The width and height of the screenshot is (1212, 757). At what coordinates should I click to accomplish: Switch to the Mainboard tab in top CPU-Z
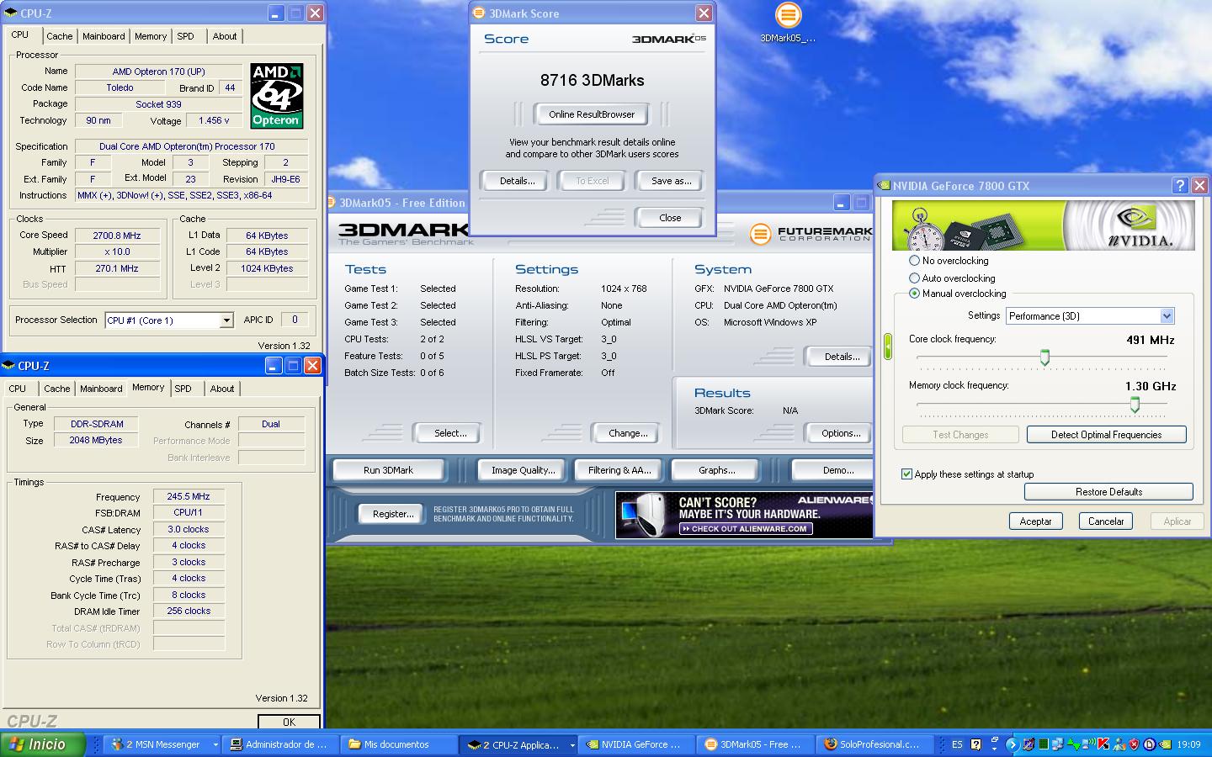click(104, 36)
